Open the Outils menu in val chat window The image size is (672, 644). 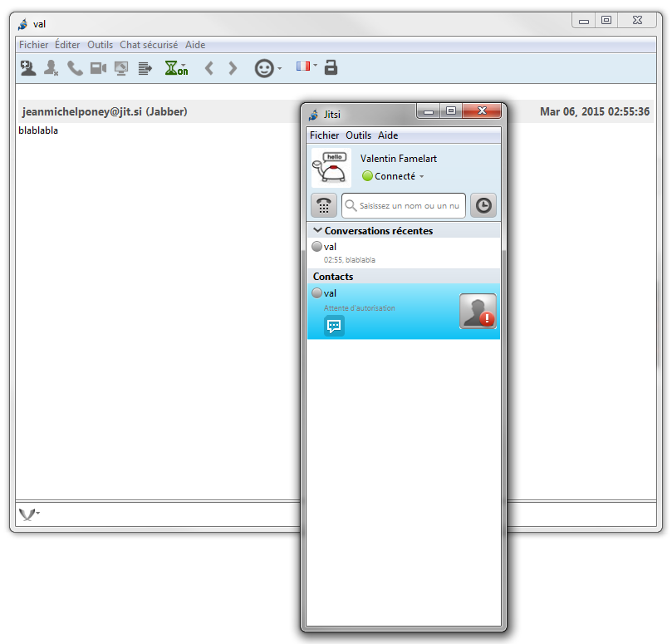100,45
